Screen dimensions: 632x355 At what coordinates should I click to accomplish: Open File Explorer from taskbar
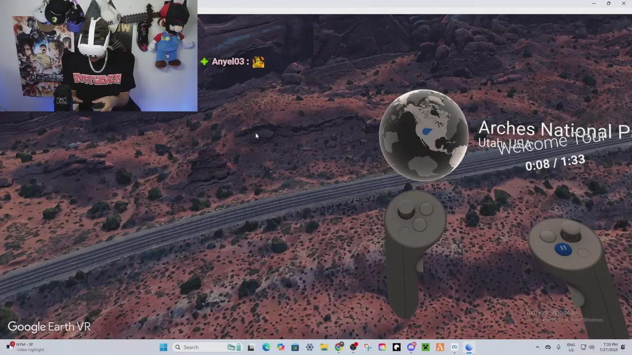324,347
